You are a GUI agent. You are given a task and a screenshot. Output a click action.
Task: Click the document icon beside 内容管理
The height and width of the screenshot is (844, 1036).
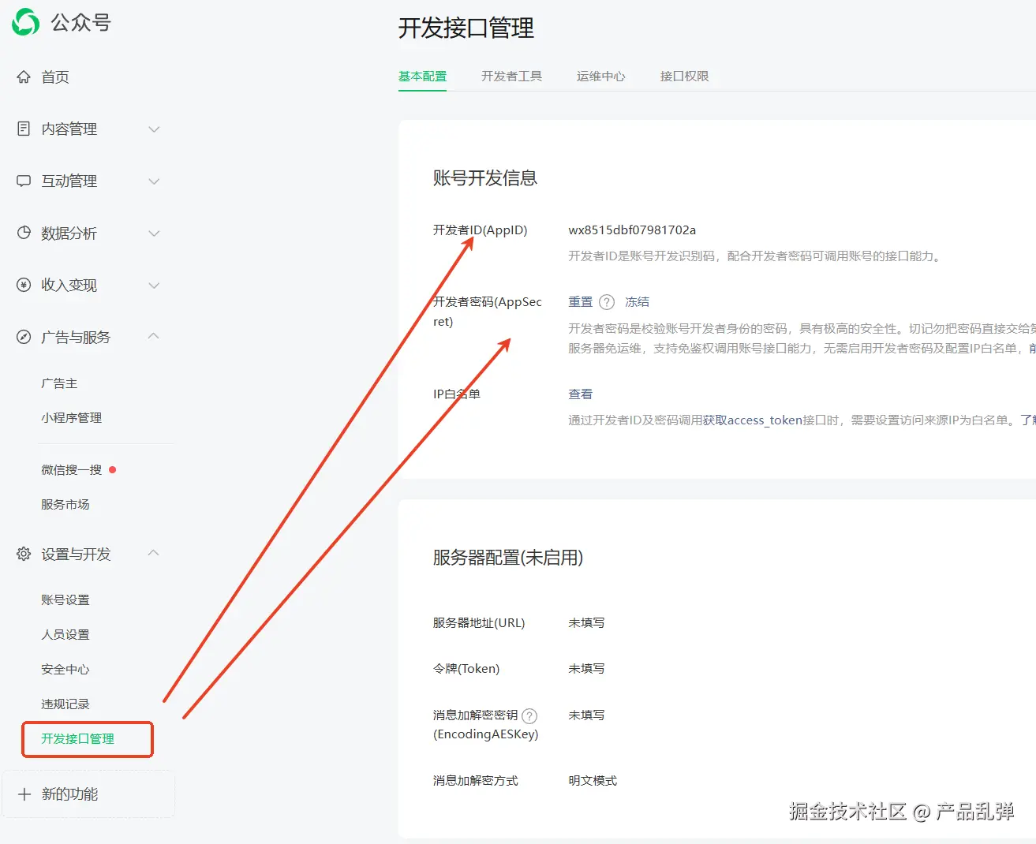click(24, 129)
